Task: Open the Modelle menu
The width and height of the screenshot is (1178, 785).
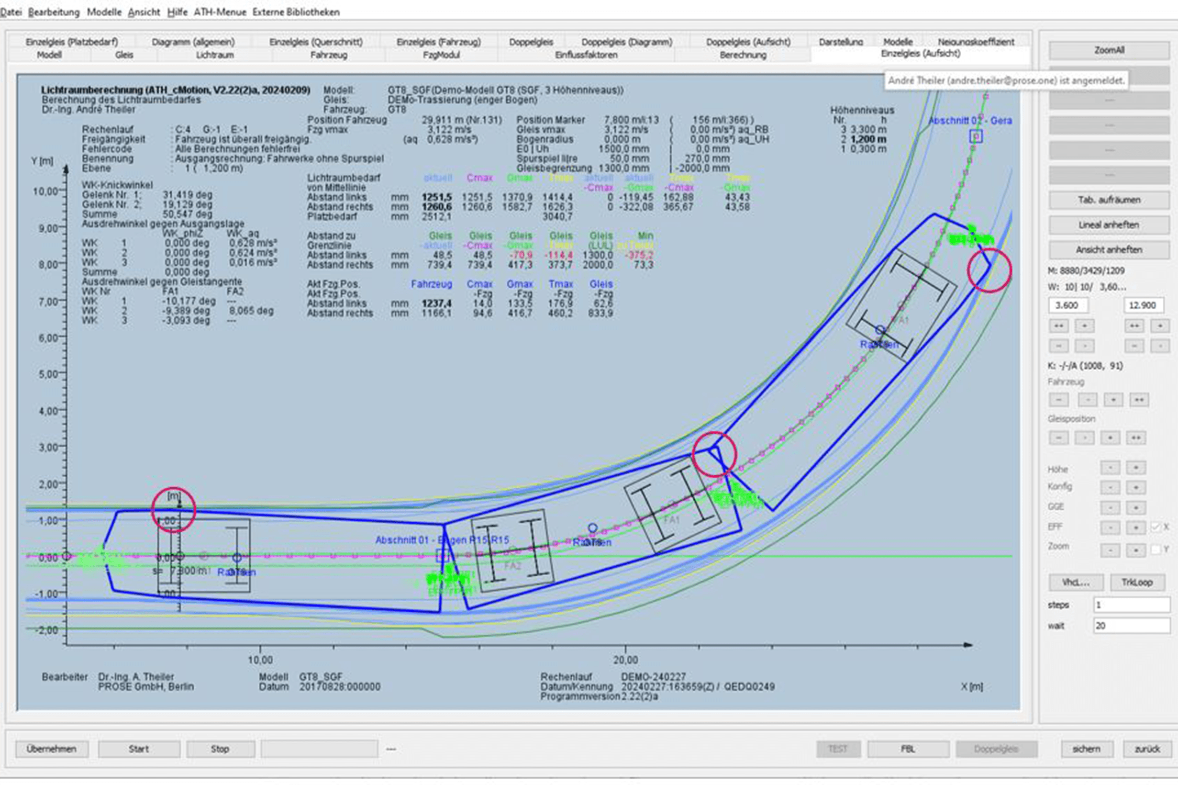Action: (x=104, y=12)
